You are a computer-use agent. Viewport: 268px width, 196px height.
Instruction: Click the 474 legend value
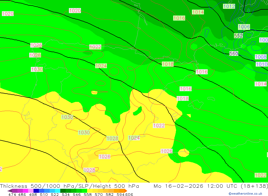pyautogui.click(x=12, y=194)
